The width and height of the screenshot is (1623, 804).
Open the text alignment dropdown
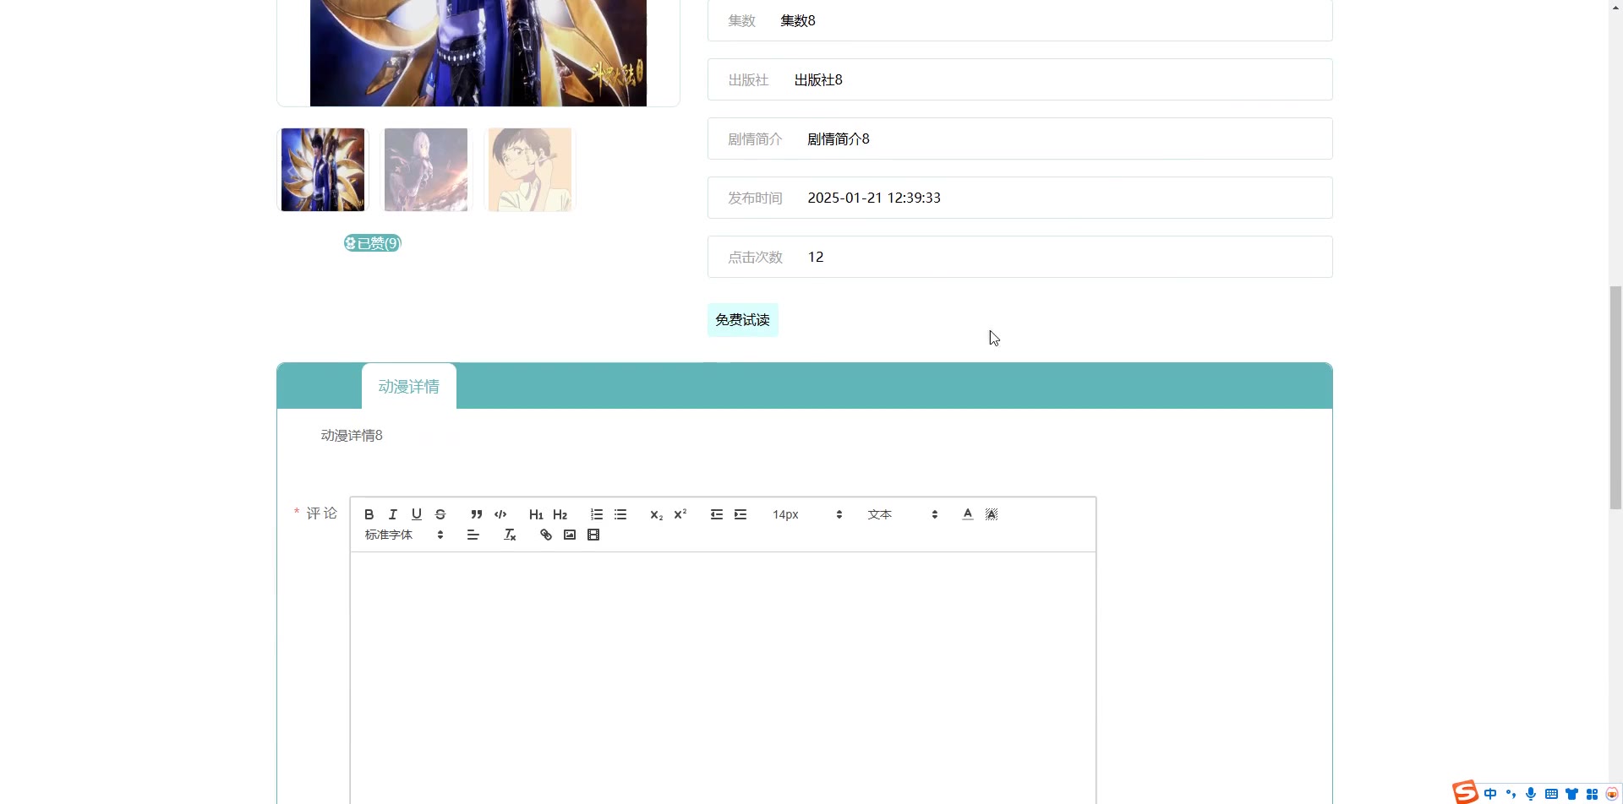point(473,535)
